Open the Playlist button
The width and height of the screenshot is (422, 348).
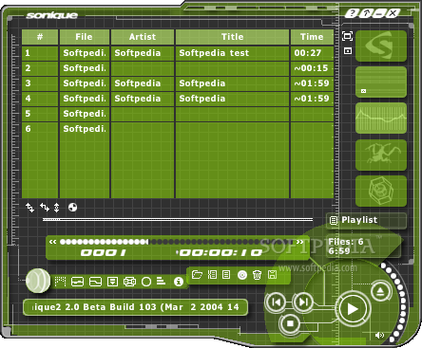pos(366,220)
